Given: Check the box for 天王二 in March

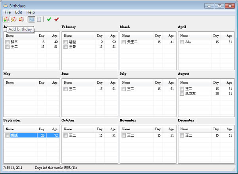Looking at the screenshot, I should tap(123, 42).
